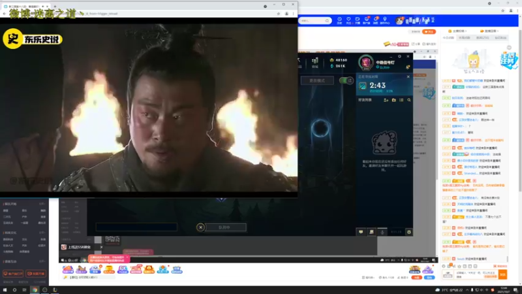This screenshot has height=294, width=522.
Task: Open missions icon at League client bottom
Action: [371, 232]
